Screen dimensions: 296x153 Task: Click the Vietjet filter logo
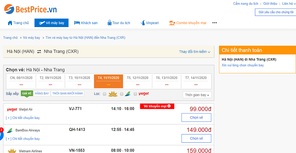click(x=144, y=94)
